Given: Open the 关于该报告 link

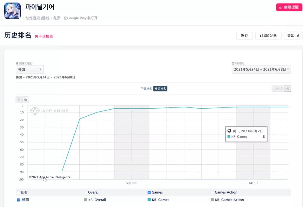Looking at the screenshot, I should point(44,36).
